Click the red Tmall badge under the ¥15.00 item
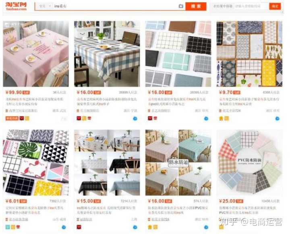This screenshot has height=234, width=290. [79, 227]
